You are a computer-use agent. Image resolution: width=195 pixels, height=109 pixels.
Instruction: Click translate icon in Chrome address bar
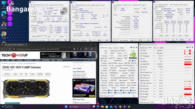tap(74, 49)
